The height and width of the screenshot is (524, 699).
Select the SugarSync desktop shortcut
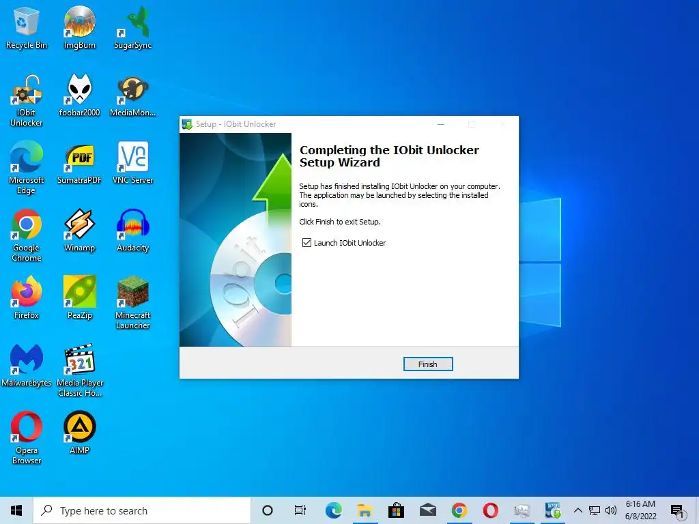pos(132,27)
